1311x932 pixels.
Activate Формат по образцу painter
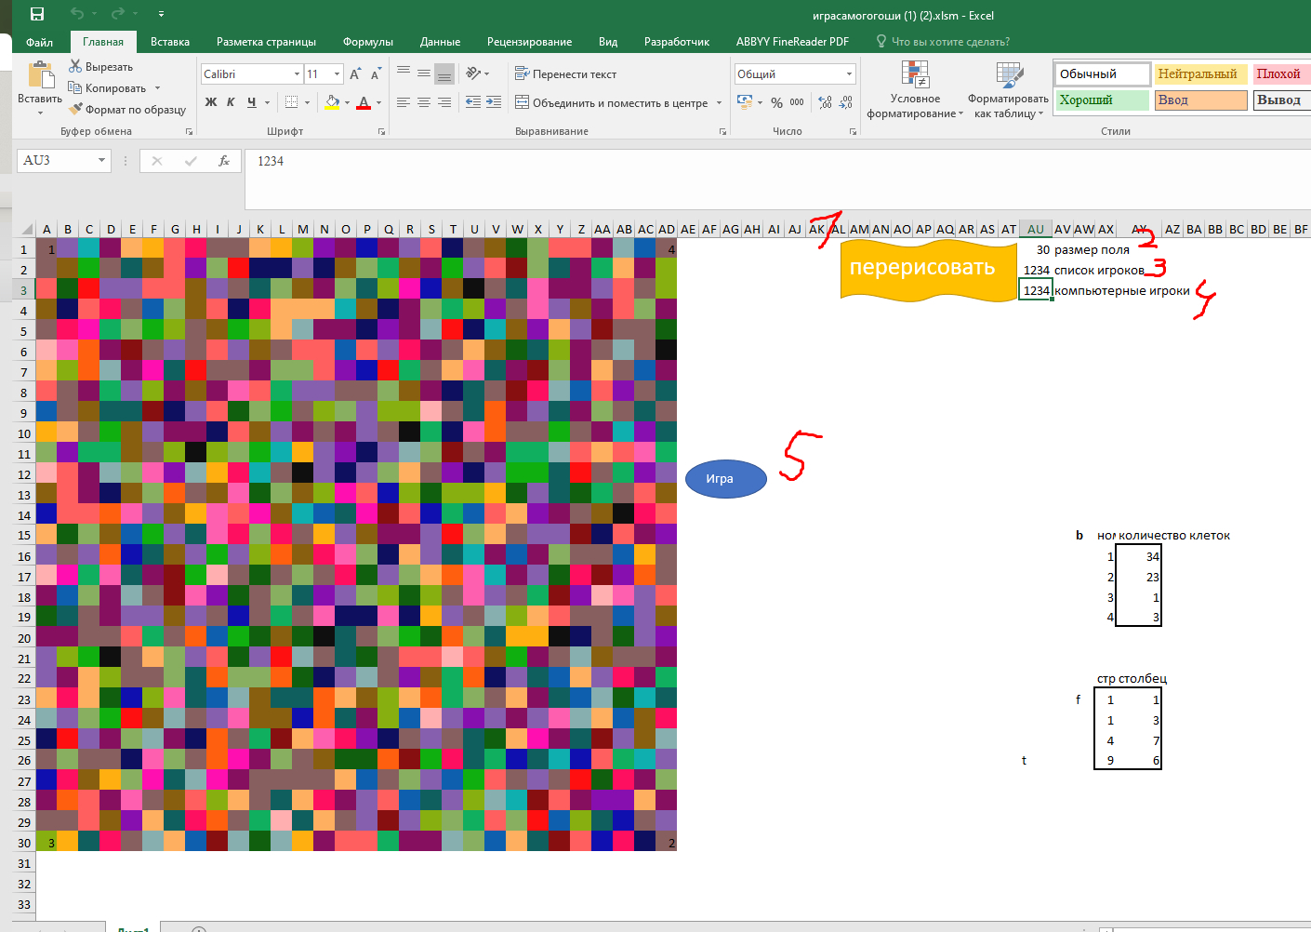pos(127,110)
